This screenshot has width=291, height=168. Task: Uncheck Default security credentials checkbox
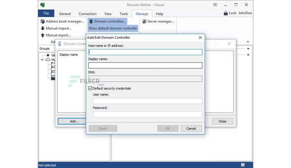pos(91,89)
